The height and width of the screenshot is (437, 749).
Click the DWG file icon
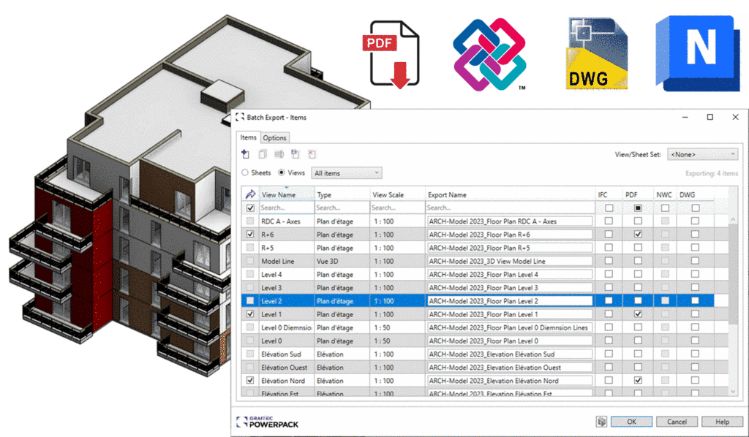597,53
